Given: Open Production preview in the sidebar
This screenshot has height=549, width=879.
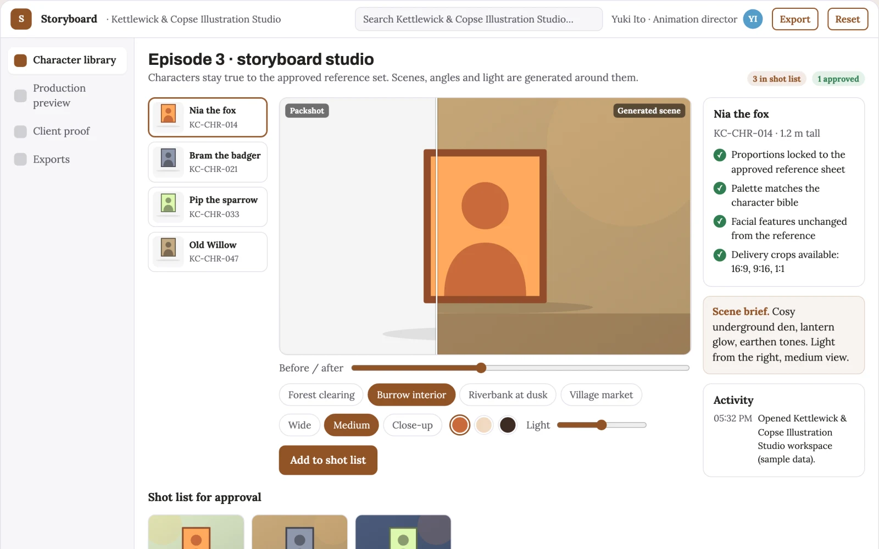Looking at the screenshot, I should point(67,96).
